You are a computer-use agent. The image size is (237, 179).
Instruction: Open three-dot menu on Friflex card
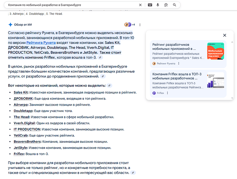[x=167, y=93]
